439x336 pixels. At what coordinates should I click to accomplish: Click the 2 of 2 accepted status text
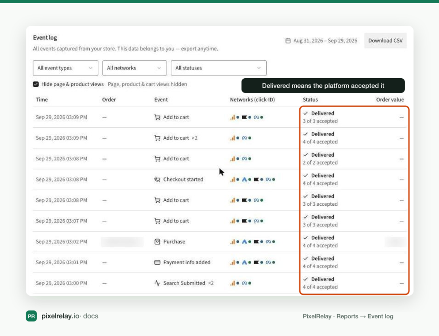pos(320,163)
